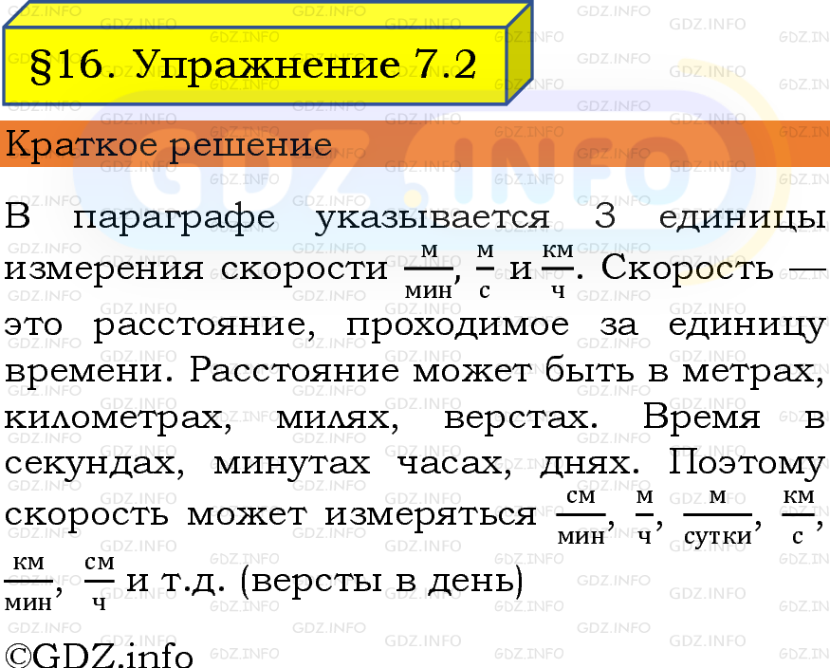Click the word 'Скорость' after fractions

pos(688,268)
